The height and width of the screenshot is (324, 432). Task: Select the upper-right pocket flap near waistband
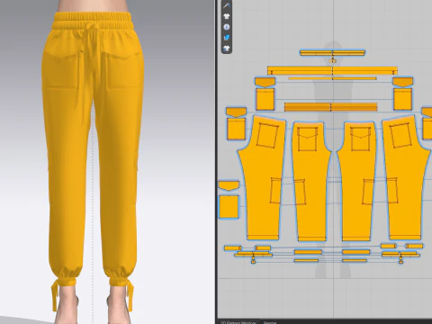coord(403,82)
